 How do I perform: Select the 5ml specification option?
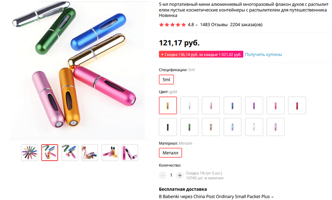pyautogui.click(x=166, y=80)
